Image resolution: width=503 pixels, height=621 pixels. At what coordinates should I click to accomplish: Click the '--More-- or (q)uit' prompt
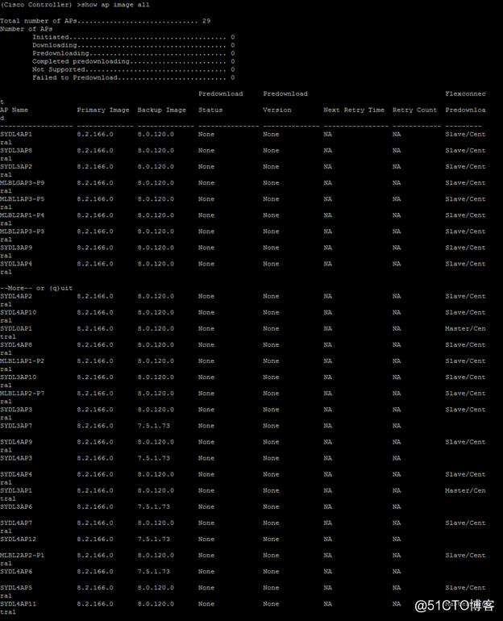click(x=36, y=288)
